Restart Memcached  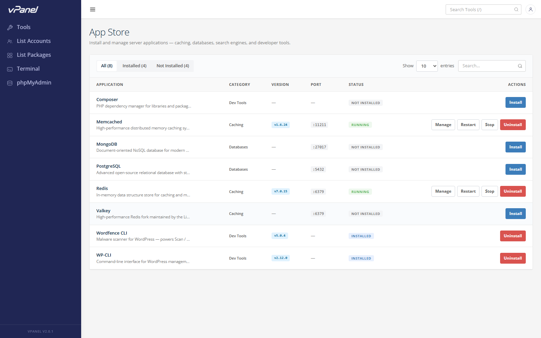point(468,125)
